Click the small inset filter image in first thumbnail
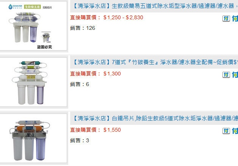The image size is (238, 166). pos(46,37)
